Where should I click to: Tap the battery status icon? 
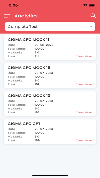tap(92, 5)
